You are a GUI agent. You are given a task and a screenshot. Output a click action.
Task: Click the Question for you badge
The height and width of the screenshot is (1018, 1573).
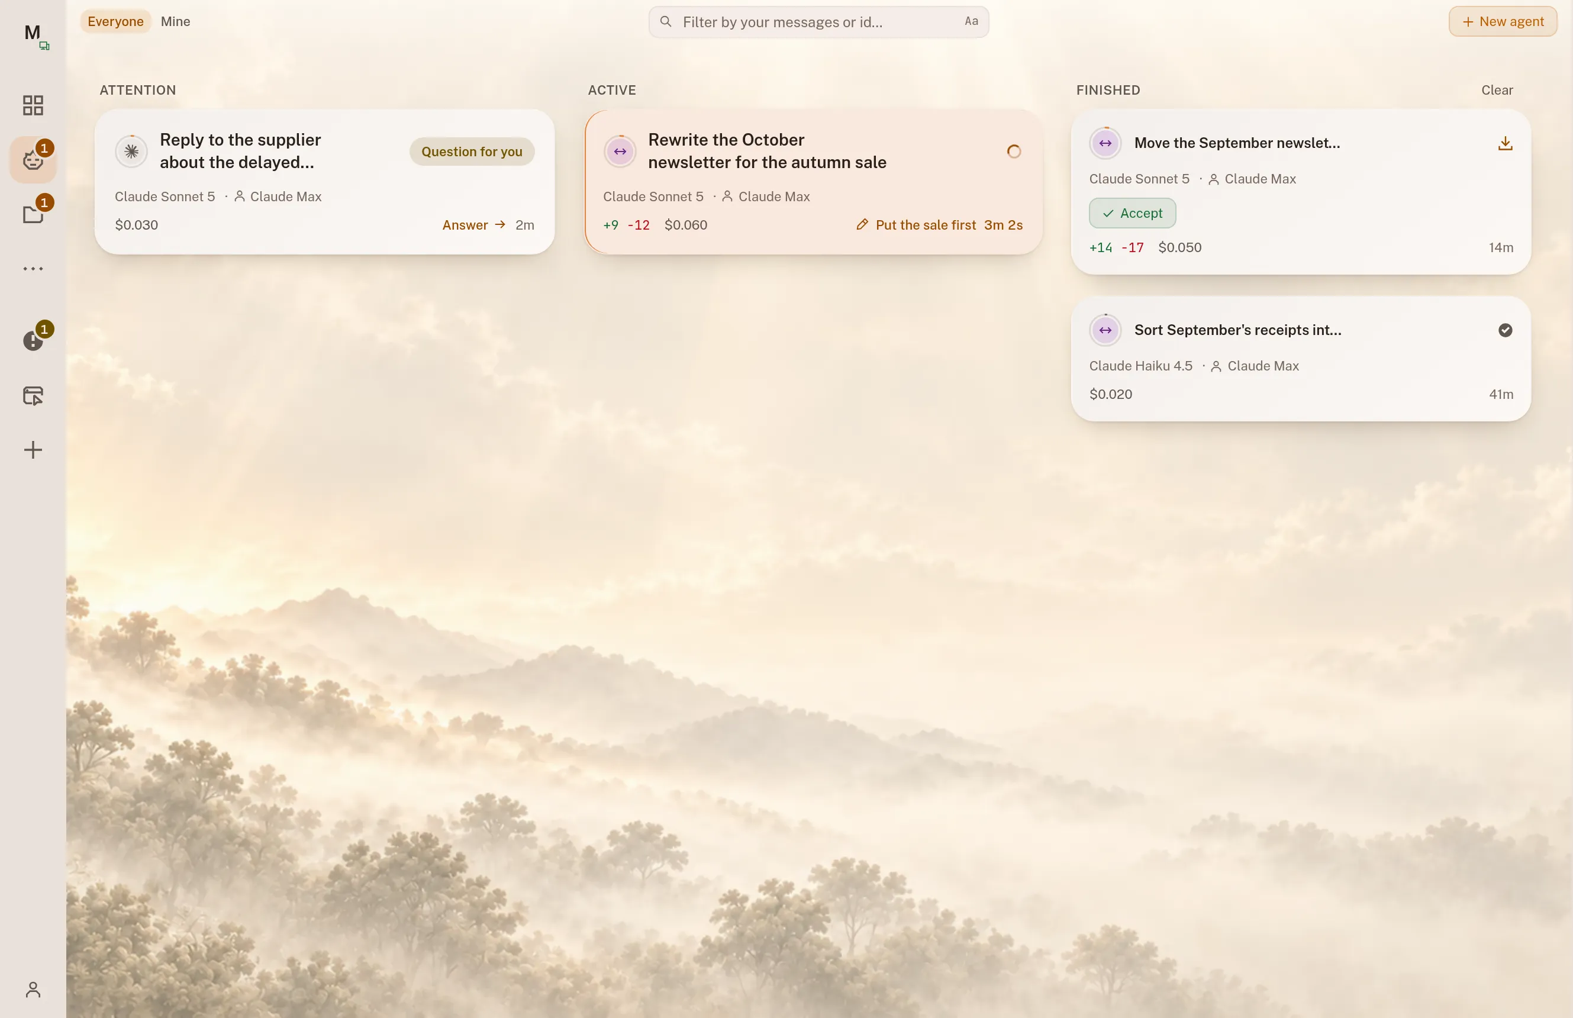(x=472, y=152)
